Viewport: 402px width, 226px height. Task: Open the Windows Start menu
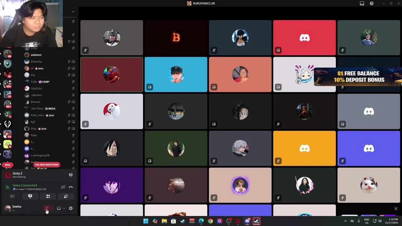(x=146, y=221)
